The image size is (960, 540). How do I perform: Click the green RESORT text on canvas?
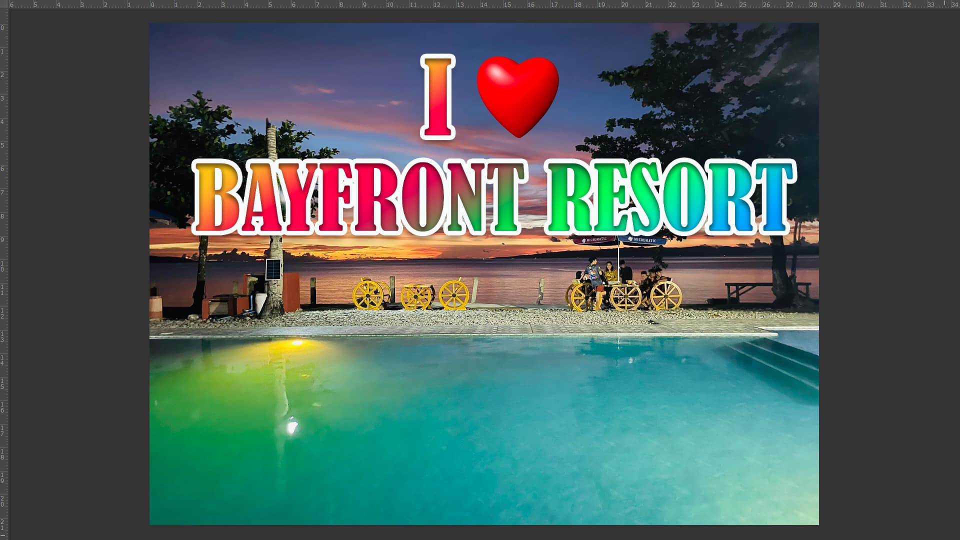point(670,198)
